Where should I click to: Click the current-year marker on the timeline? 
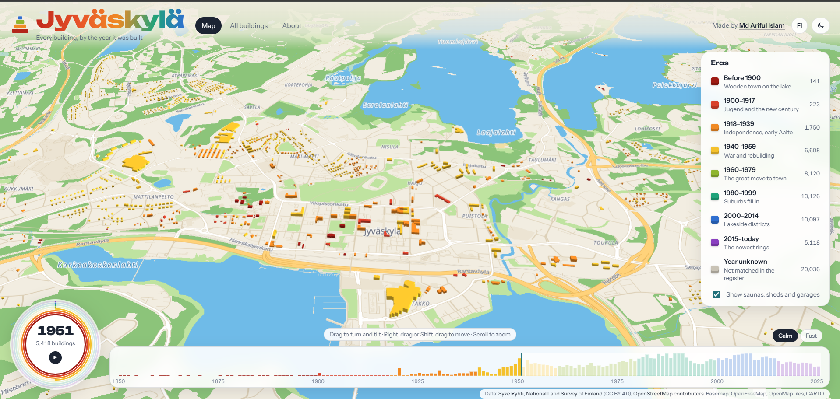pyautogui.click(x=522, y=364)
